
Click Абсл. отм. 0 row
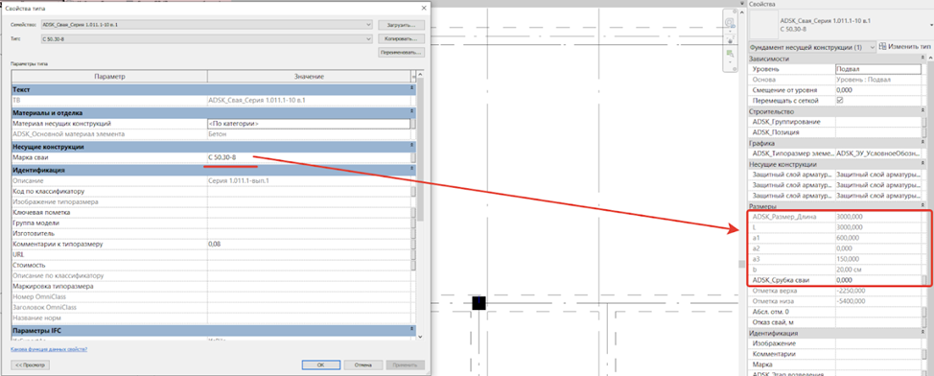837,312
